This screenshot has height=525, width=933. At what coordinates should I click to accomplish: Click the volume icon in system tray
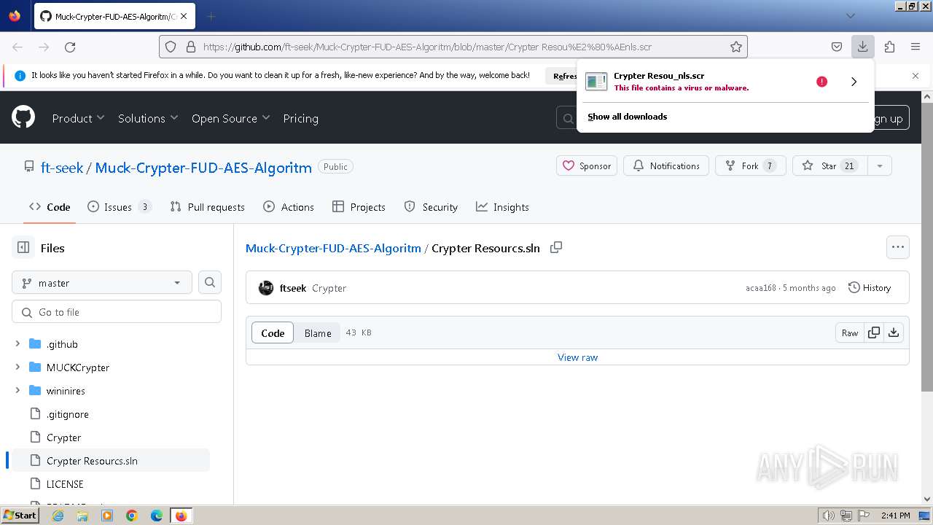[x=829, y=516]
